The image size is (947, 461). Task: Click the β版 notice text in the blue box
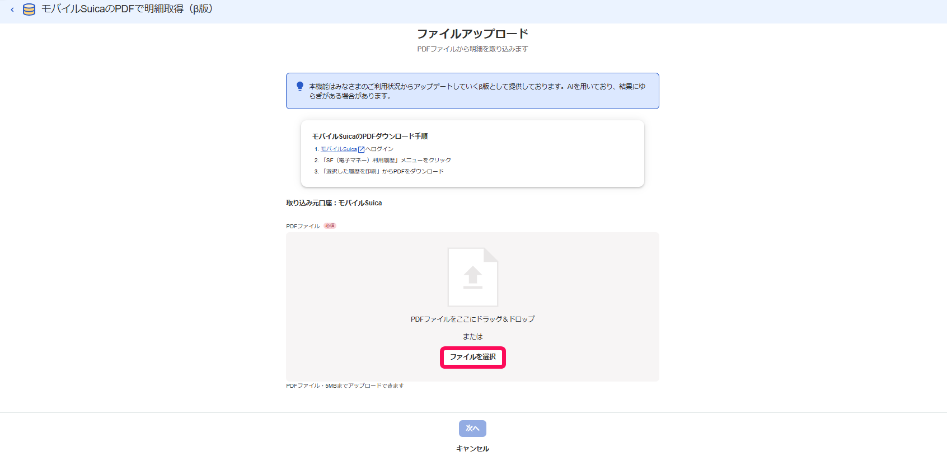click(477, 91)
